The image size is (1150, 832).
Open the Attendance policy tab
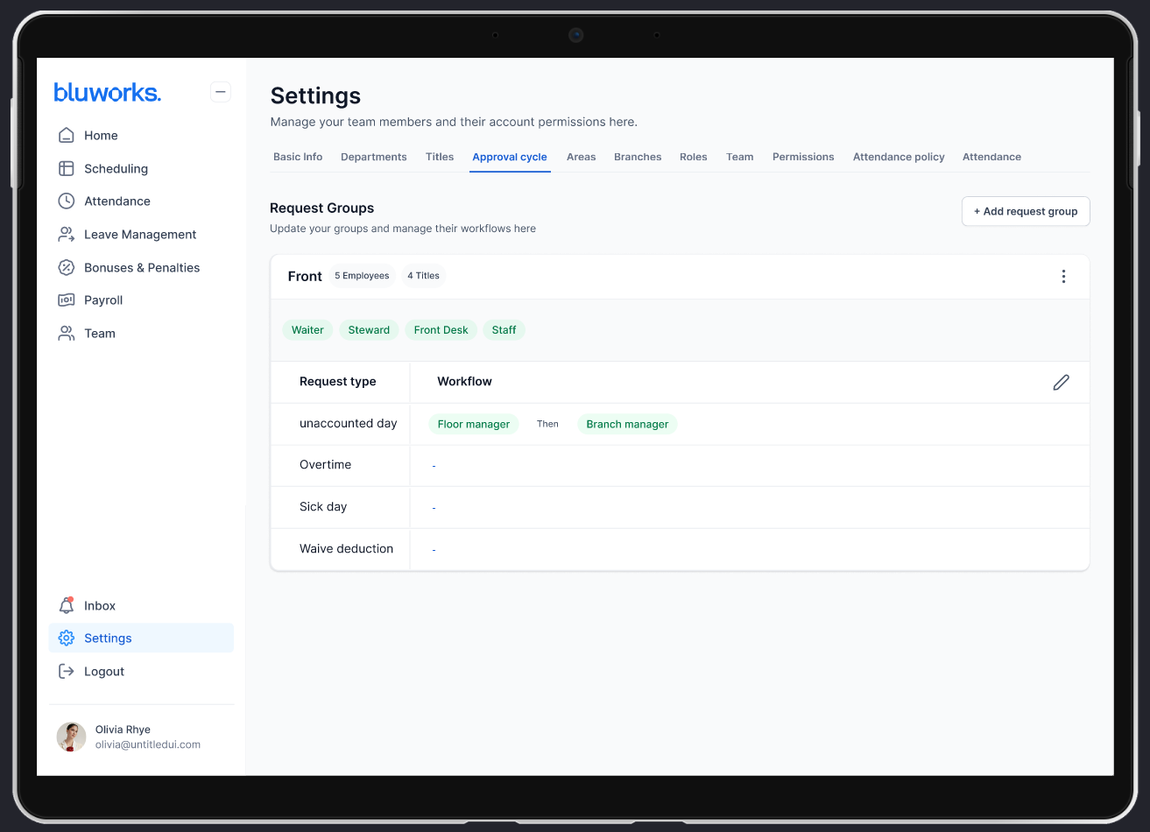click(898, 157)
